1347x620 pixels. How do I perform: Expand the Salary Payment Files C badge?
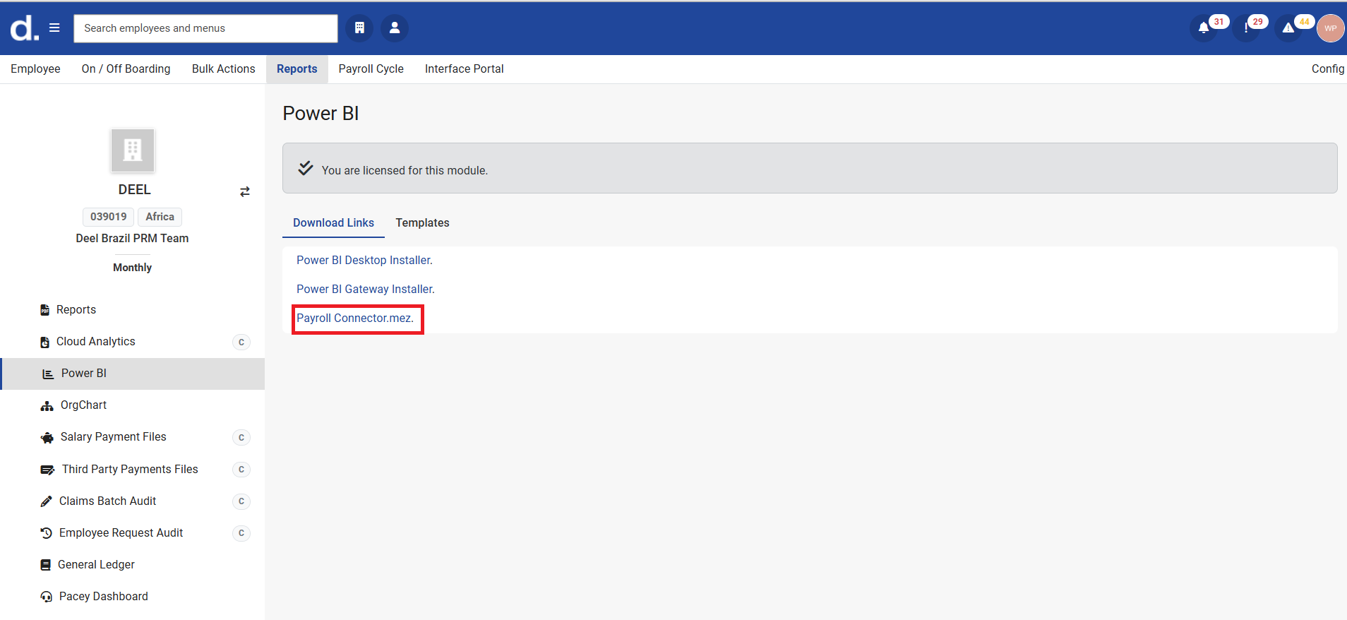coord(241,437)
